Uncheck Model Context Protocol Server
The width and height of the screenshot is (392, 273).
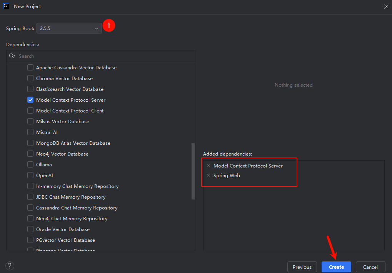(30, 100)
